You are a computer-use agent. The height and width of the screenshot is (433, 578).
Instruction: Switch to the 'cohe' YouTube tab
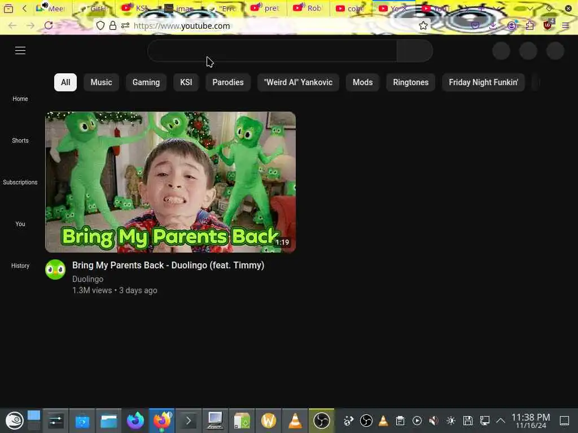(351, 8)
